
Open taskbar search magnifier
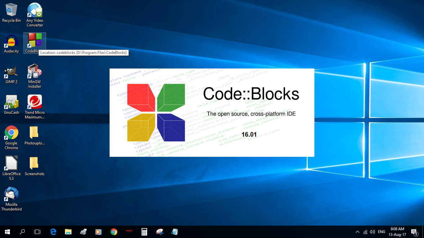(x=22, y=232)
